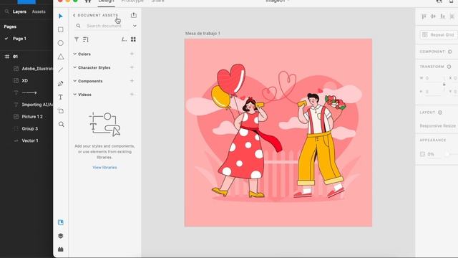
Task: Collapse the Character Styles section
Action: 74,67
